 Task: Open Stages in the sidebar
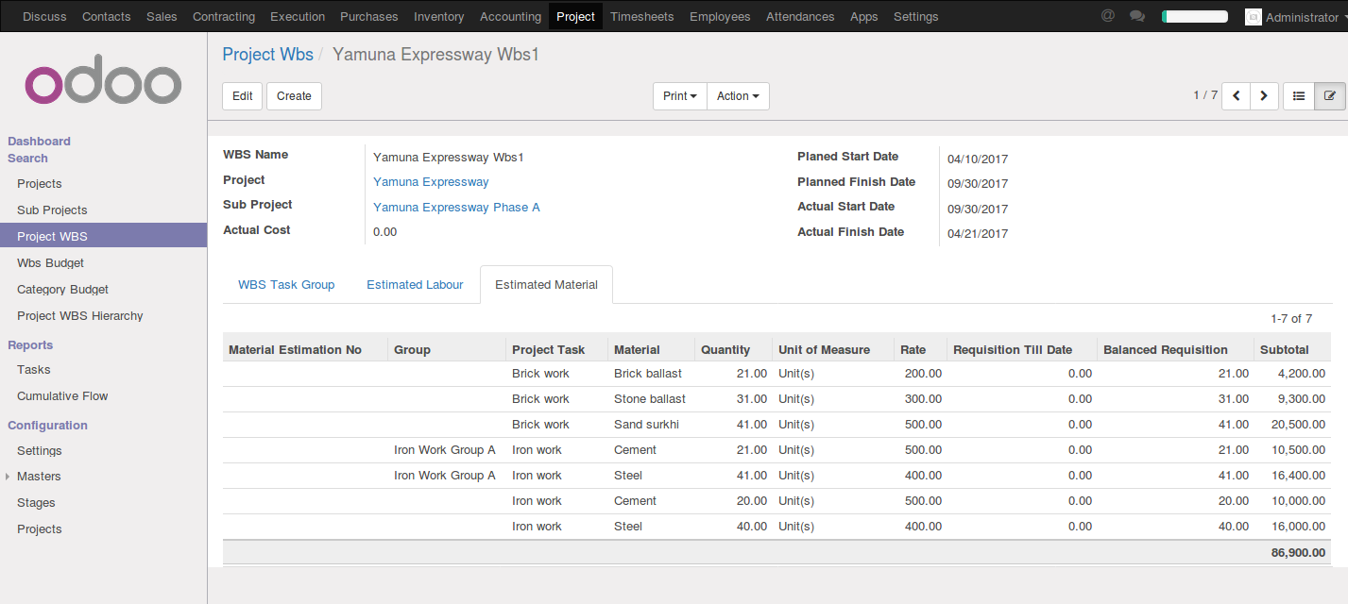coord(36,503)
